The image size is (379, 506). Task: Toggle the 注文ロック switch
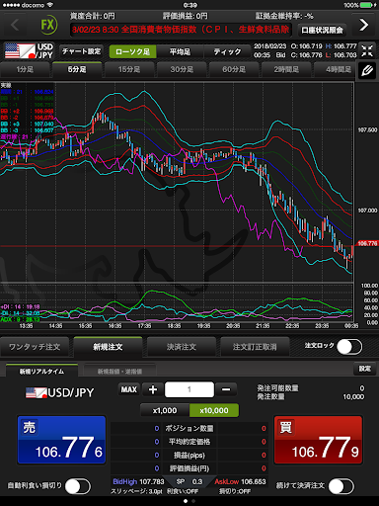click(349, 347)
